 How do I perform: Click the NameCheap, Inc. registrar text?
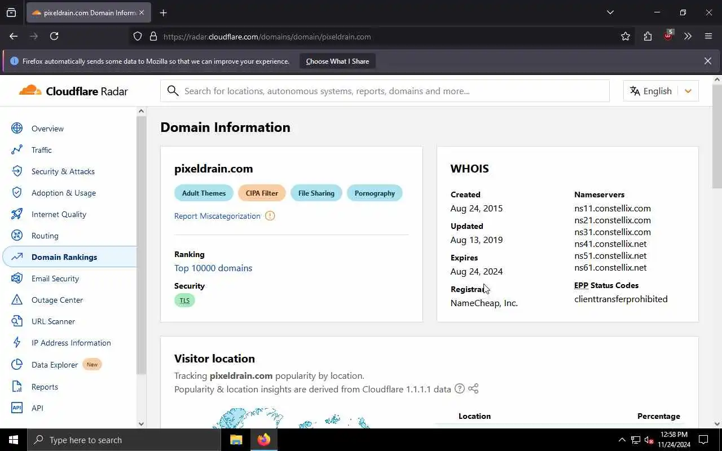484,303
